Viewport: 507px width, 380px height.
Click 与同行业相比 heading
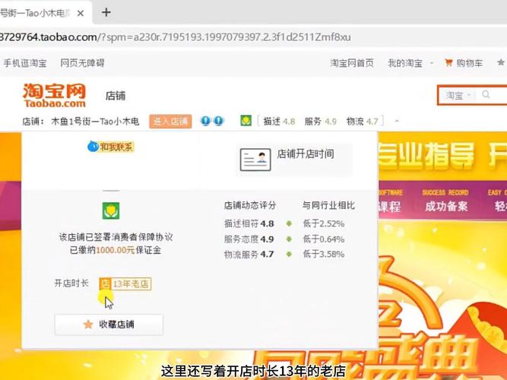point(328,205)
